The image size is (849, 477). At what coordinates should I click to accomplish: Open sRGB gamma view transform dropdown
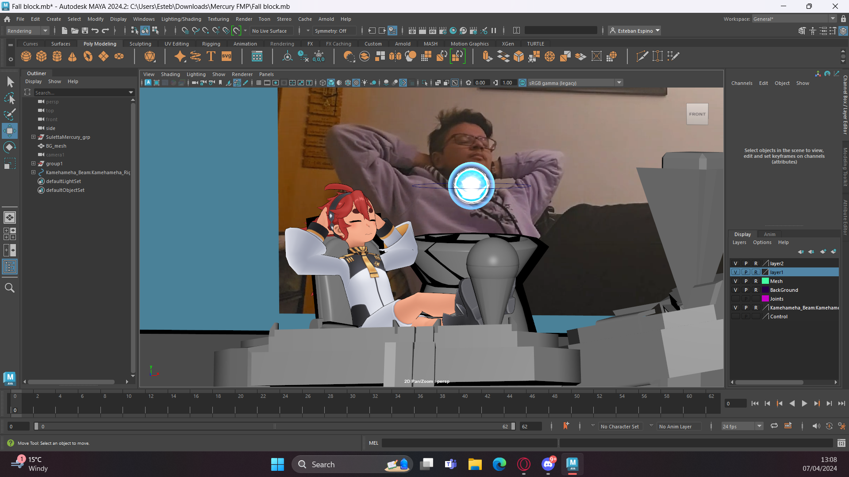click(575, 83)
